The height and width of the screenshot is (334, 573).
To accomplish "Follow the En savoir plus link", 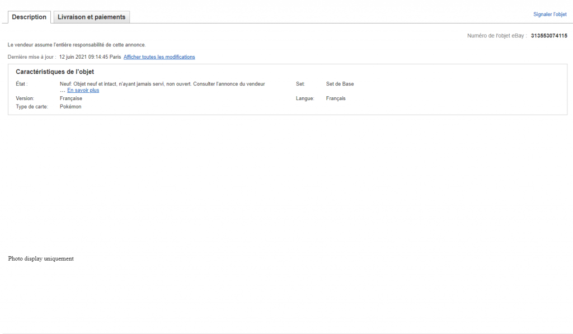I will (x=83, y=90).
